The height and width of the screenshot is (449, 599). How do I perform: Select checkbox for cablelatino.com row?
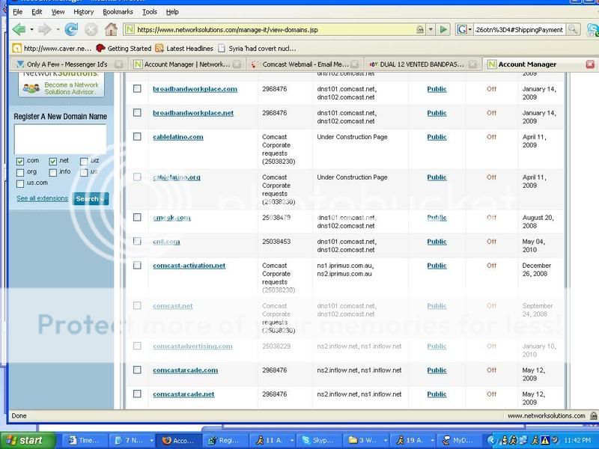point(137,137)
